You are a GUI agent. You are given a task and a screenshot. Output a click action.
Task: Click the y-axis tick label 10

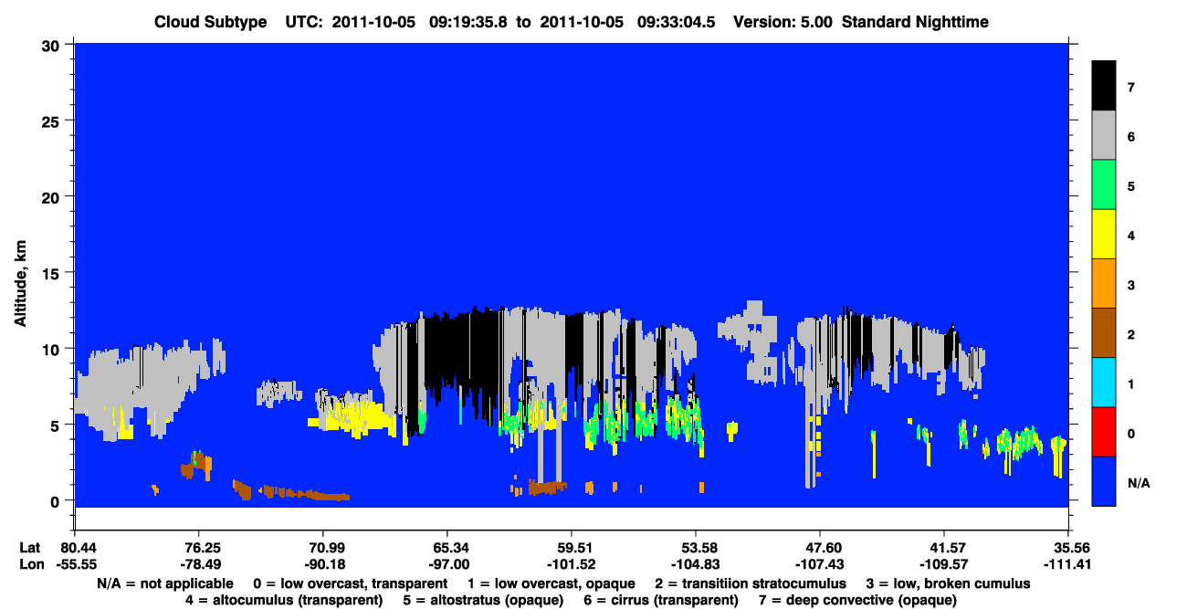53,349
